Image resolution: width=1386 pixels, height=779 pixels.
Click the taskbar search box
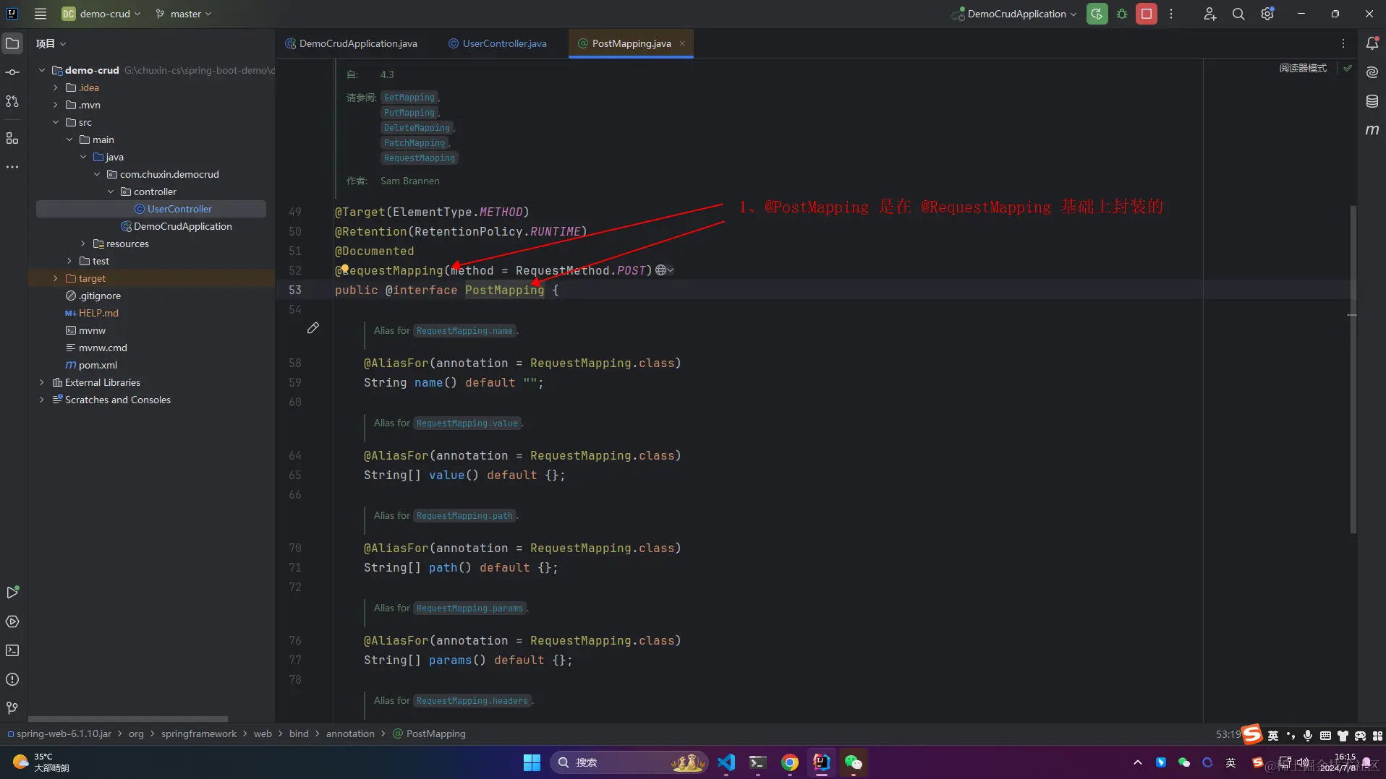(x=629, y=762)
